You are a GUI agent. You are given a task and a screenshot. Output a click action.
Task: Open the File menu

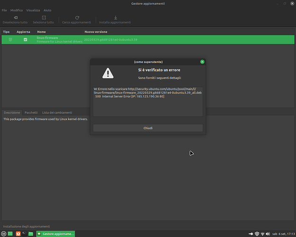point(4,10)
